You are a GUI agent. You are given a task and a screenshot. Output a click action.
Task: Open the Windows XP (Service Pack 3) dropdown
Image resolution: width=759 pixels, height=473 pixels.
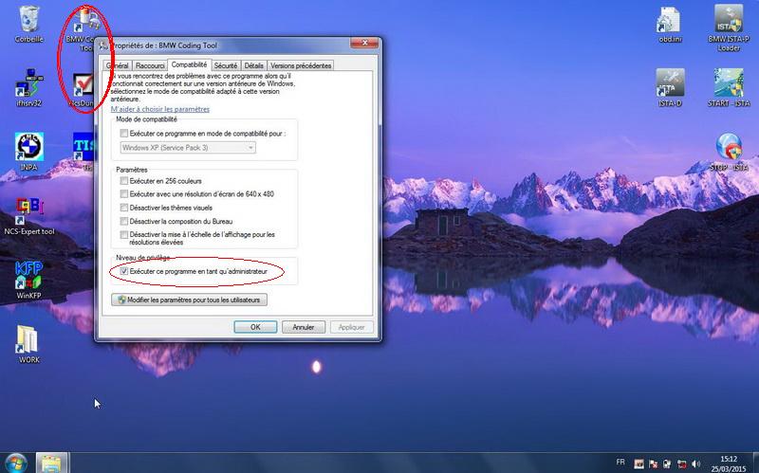click(188, 148)
